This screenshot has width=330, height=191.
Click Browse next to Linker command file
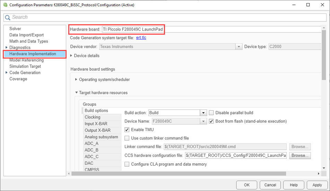point(300,147)
